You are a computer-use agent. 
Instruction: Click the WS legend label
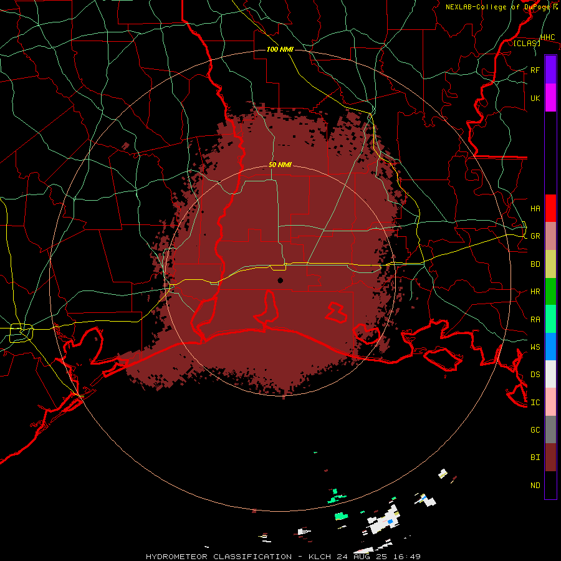point(535,347)
